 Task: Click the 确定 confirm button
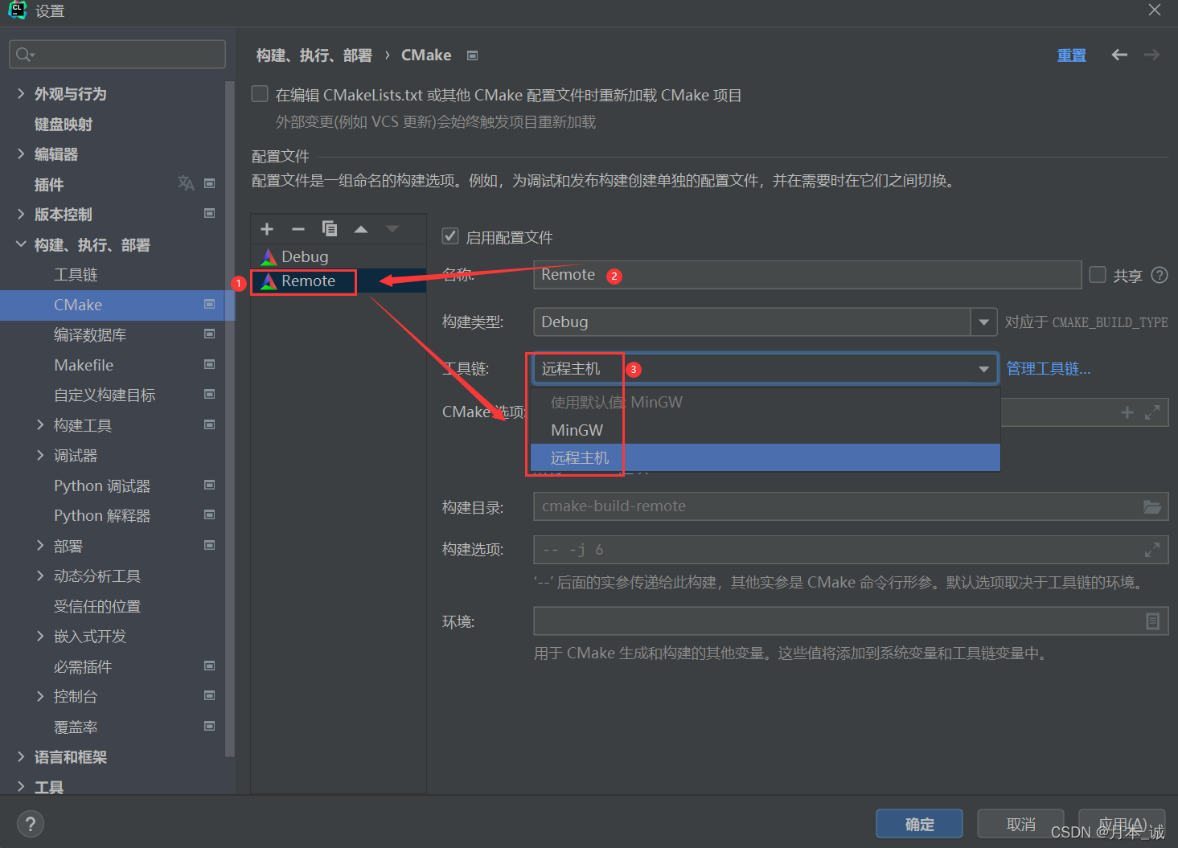click(x=918, y=823)
